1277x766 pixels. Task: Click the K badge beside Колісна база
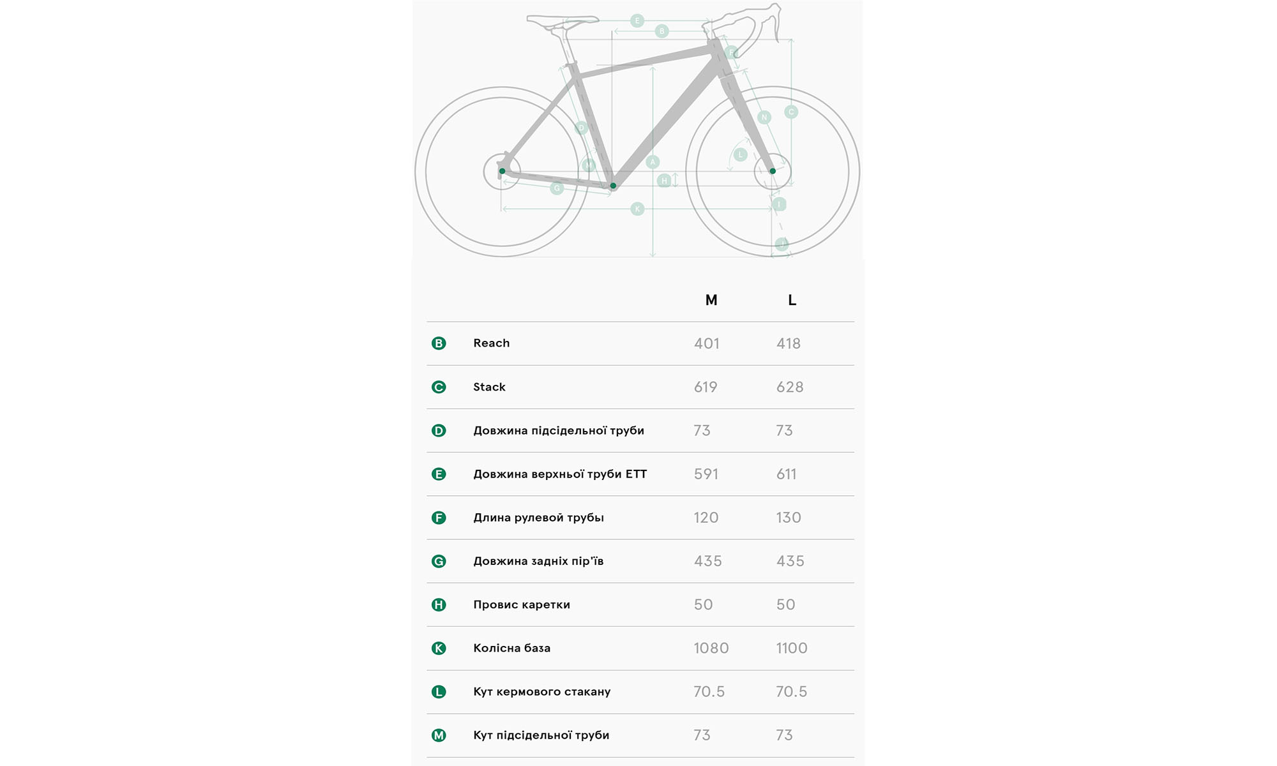[x=439, y=649]
